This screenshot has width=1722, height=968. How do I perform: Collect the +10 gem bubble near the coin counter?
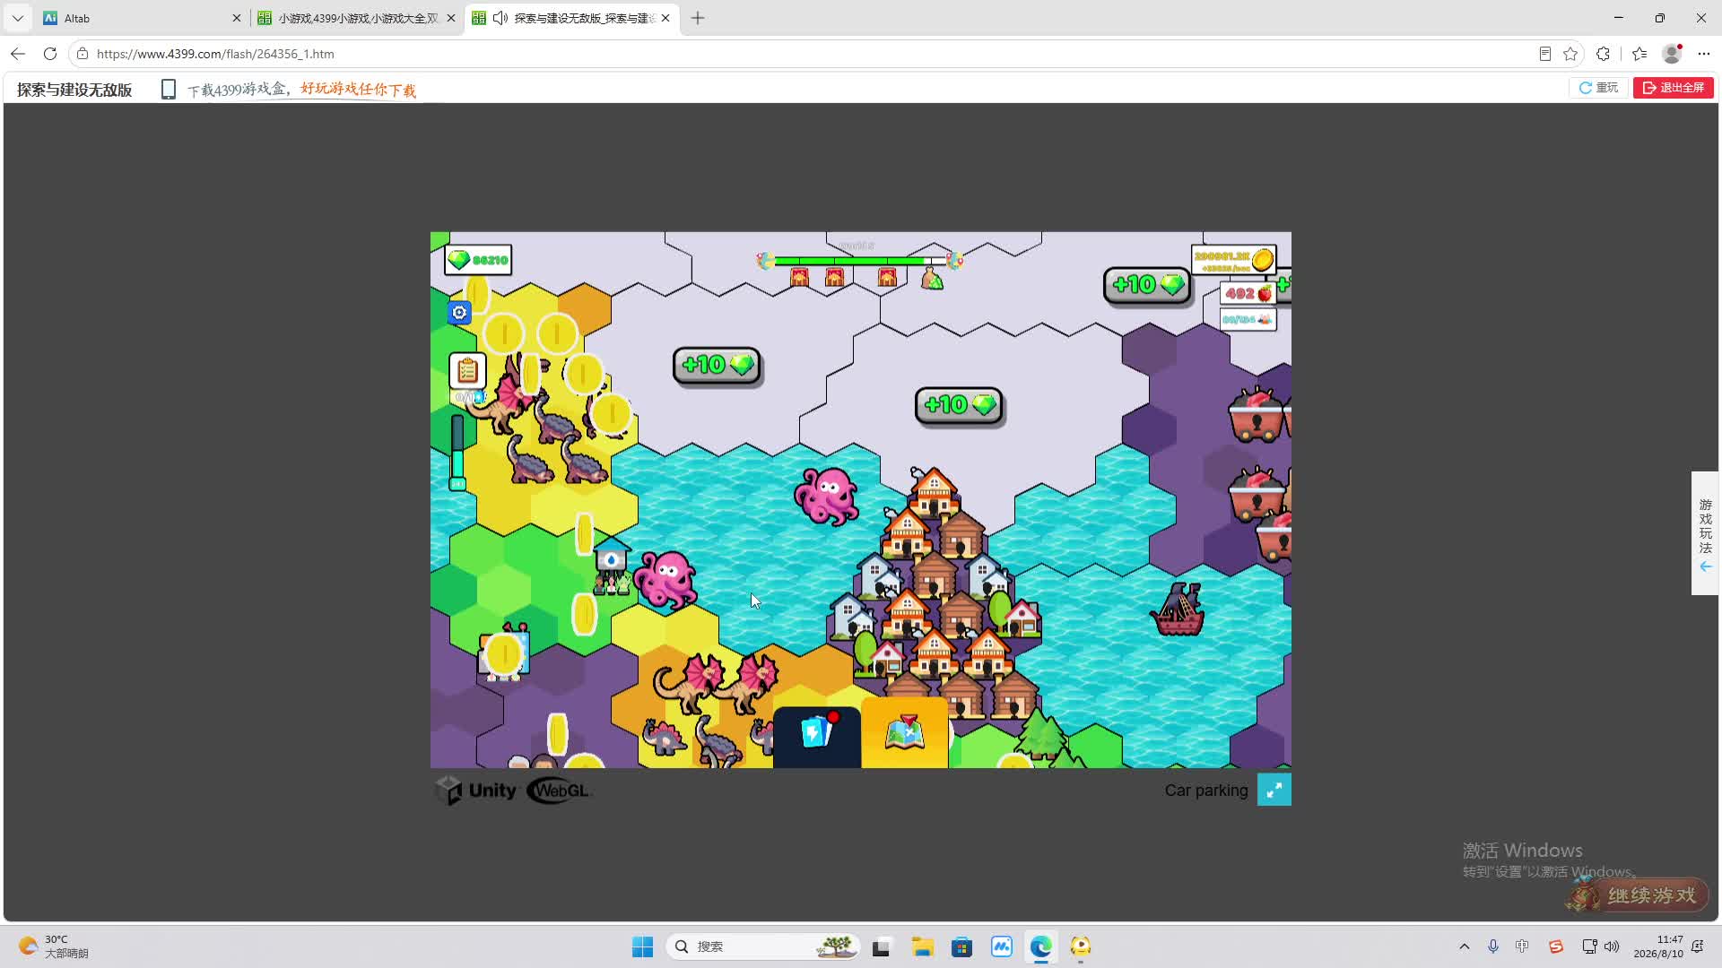[1147, 285]
